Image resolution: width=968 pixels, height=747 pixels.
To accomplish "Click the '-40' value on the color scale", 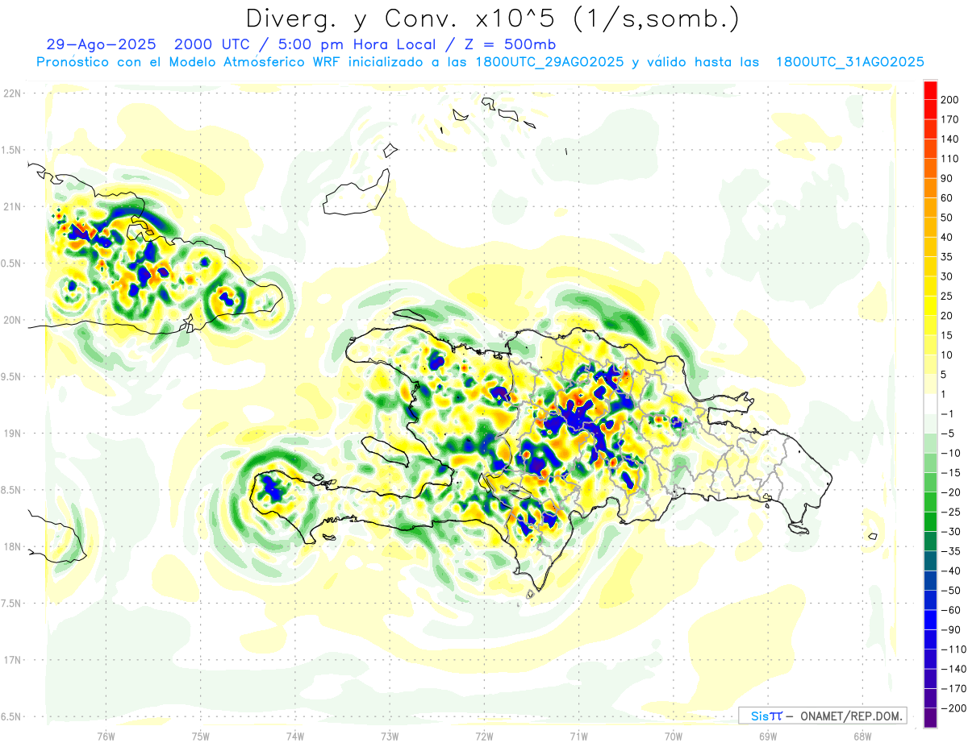I will point(952,571).
